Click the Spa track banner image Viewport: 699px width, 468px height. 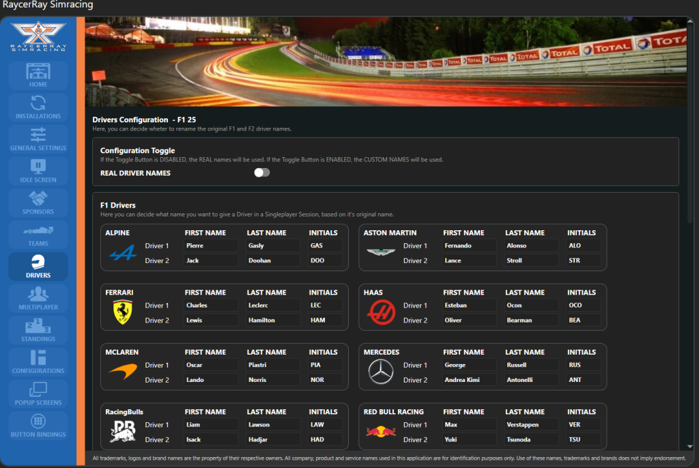pyautogui.click(x=386, y=61)
